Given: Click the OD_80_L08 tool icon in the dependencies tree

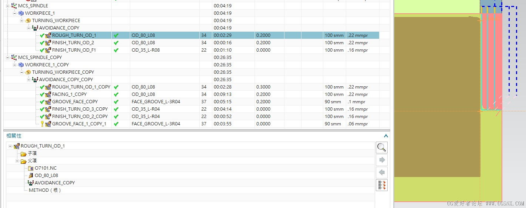Looking at the screenshot, I should point(31,175).
